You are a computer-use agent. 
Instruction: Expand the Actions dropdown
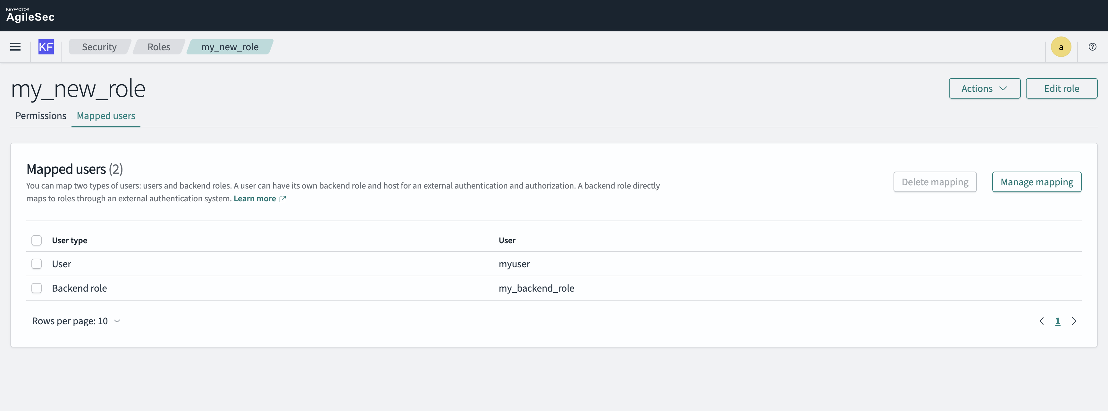(984, 88)
